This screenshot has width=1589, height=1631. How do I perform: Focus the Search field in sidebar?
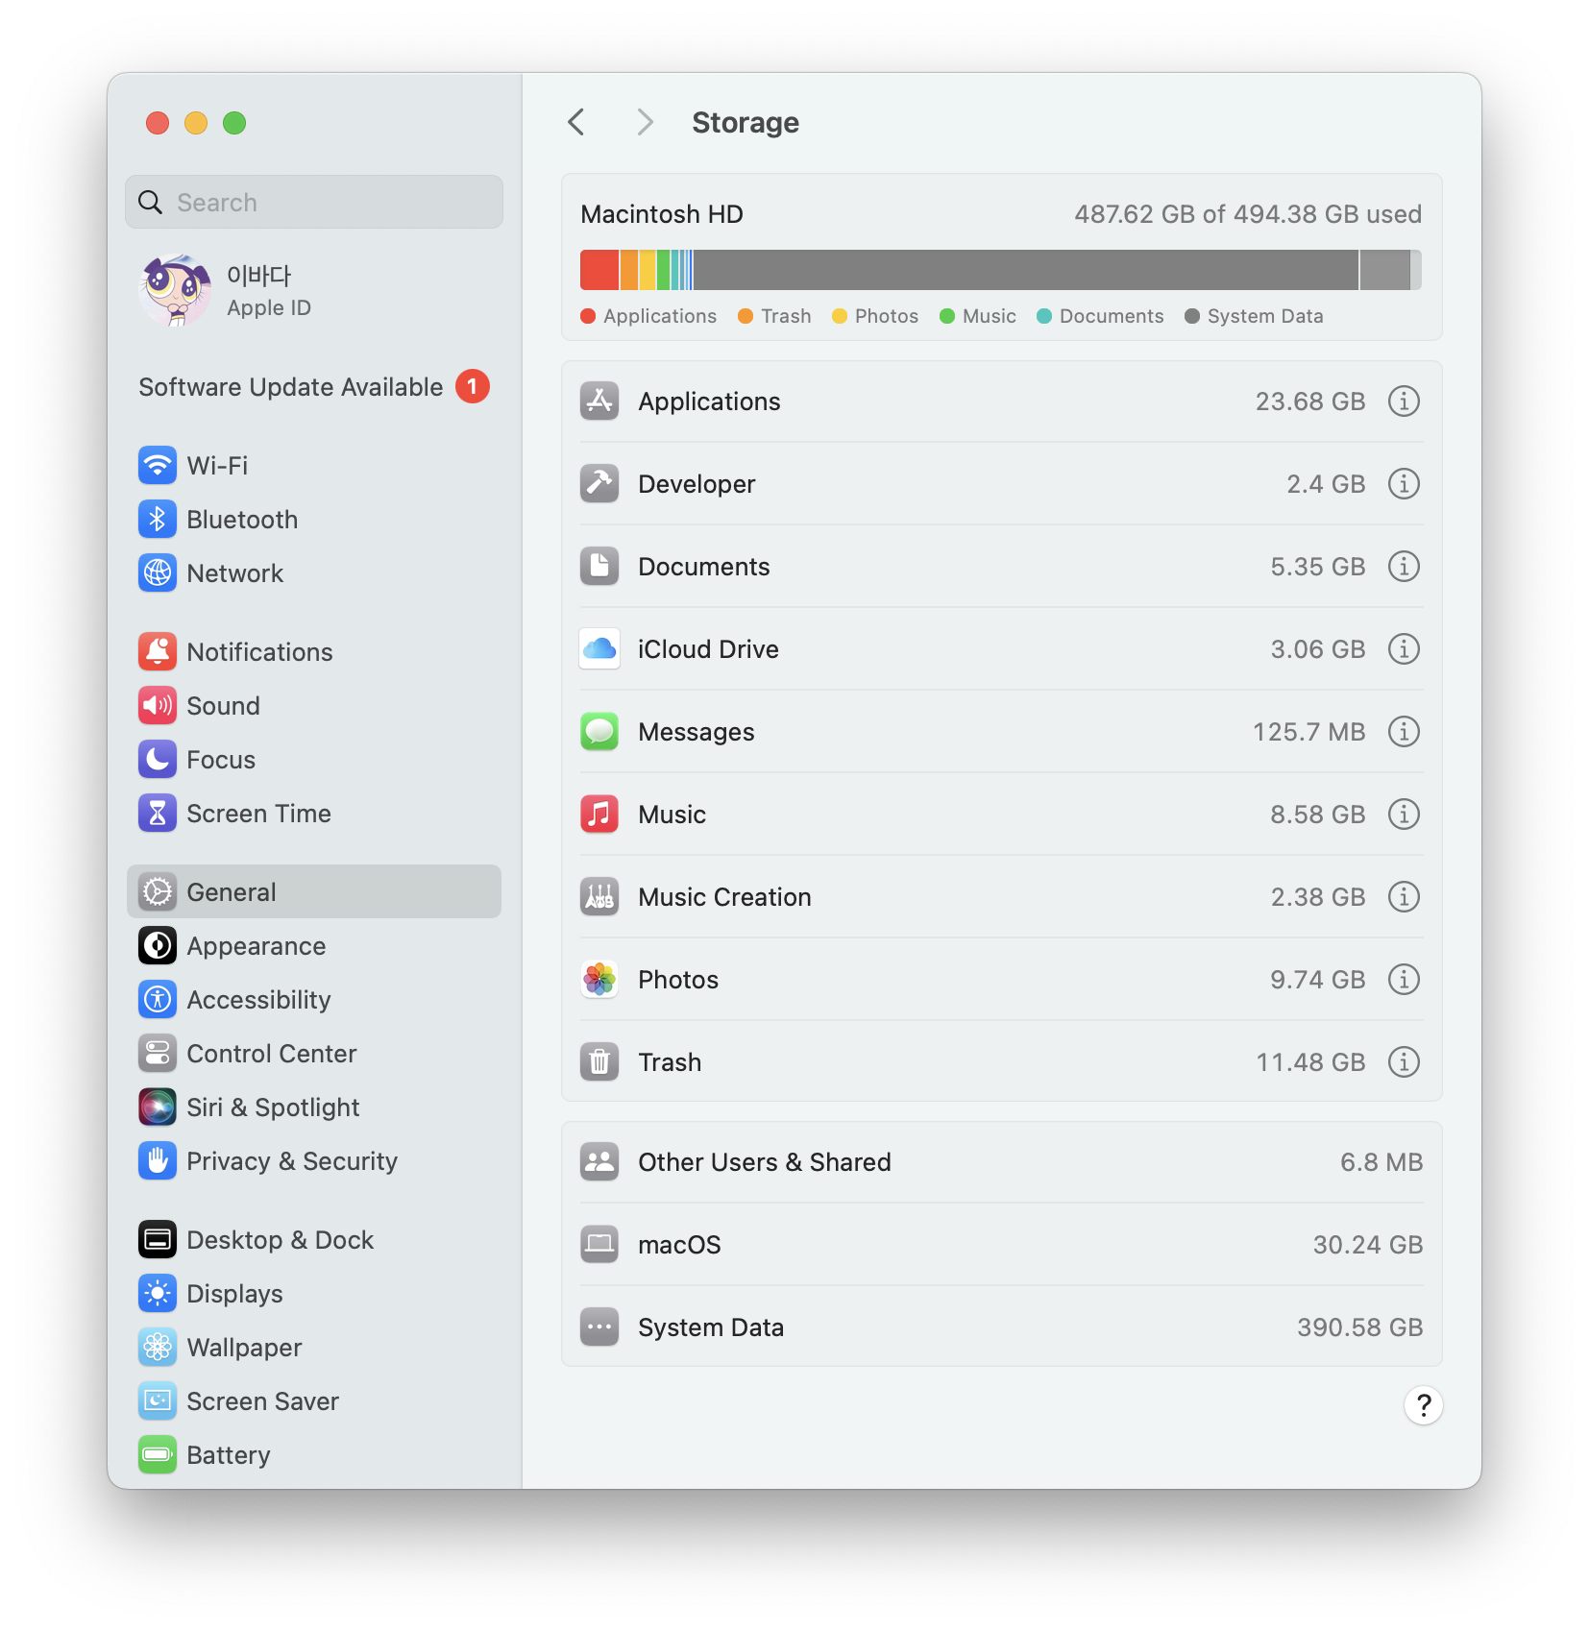tap(314, 202)
